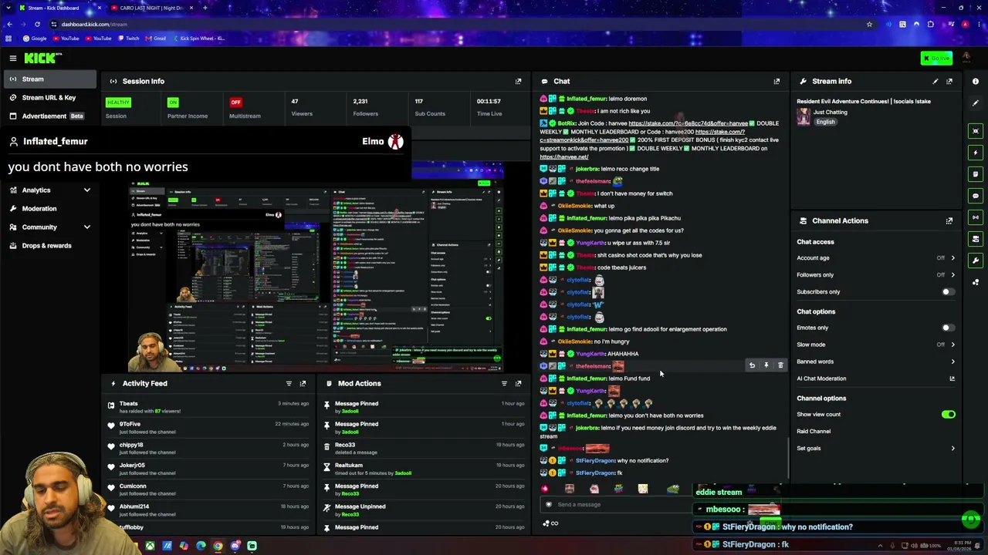Open Stream URL & Key page
The width and height of the screenshot is (988, 555).
click(50, 98)
